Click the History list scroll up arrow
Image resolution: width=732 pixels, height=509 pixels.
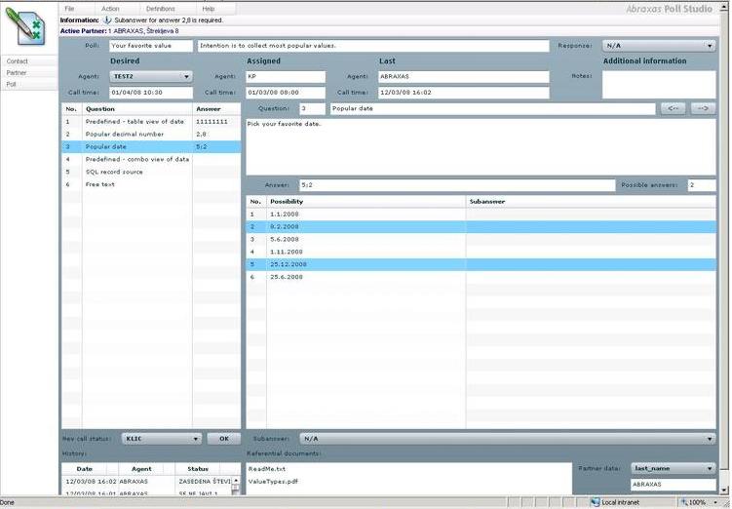pyautogui.click(x=236, y=480)
